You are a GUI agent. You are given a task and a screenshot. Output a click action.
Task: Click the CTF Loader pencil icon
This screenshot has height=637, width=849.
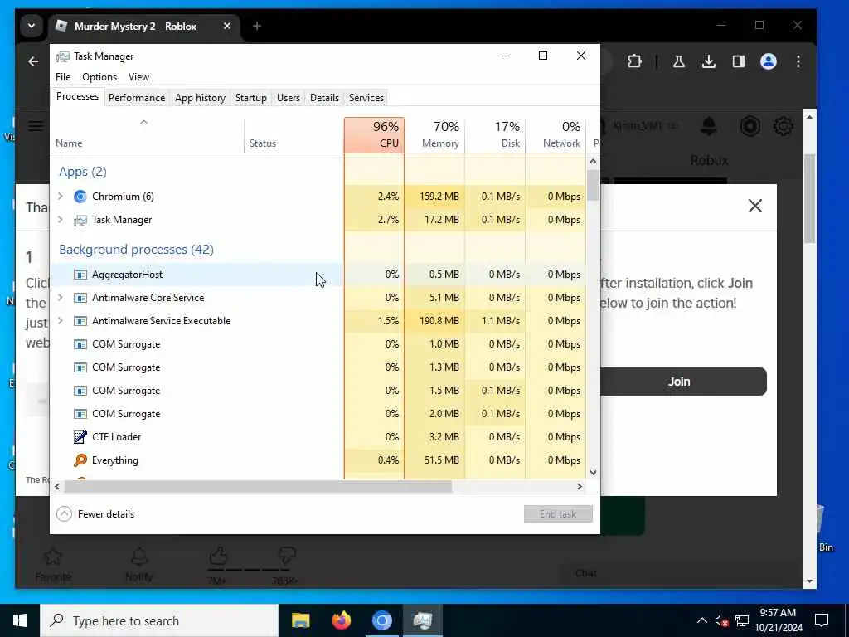click(x=80, y=437)
